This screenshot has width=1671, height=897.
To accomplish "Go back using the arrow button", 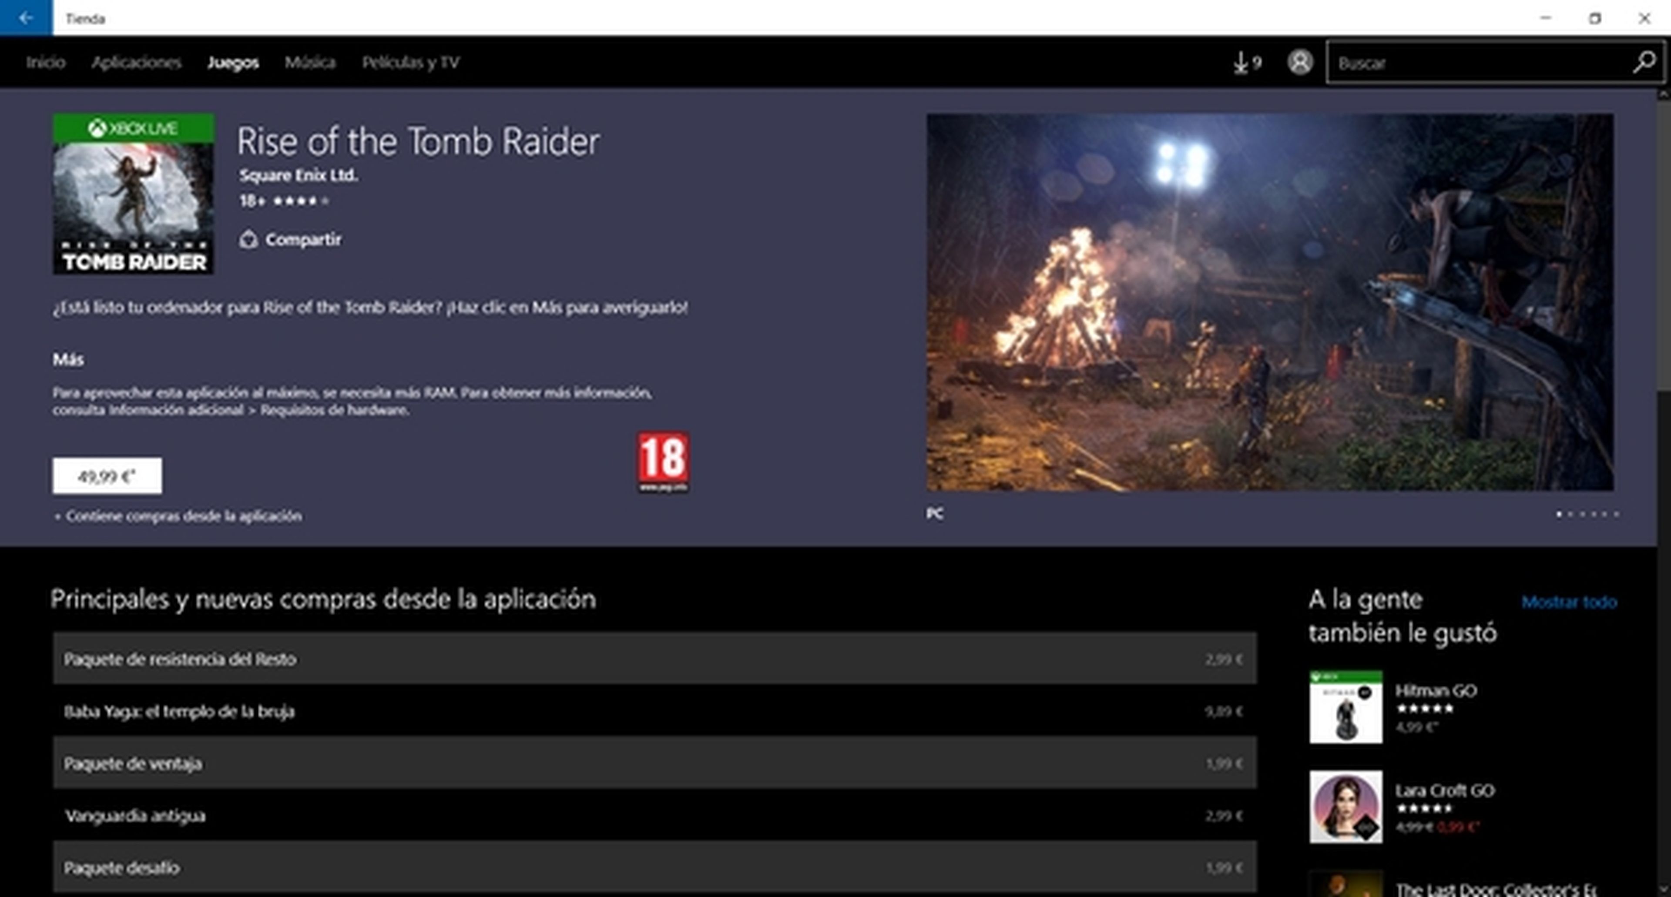I will (x=26, y=17).
